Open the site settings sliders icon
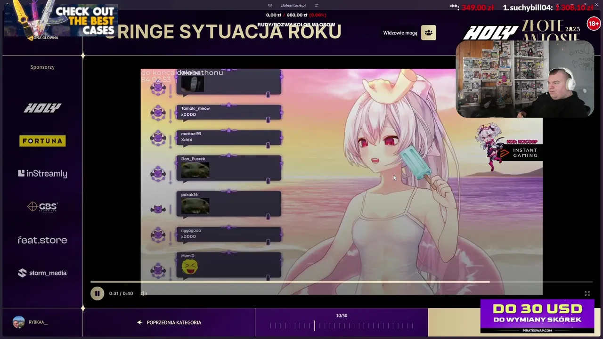The image size is (603, 339). 317,5
